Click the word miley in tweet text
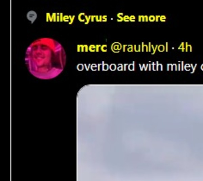The height and width of the screenshot is (181, 203). (181, 67)
